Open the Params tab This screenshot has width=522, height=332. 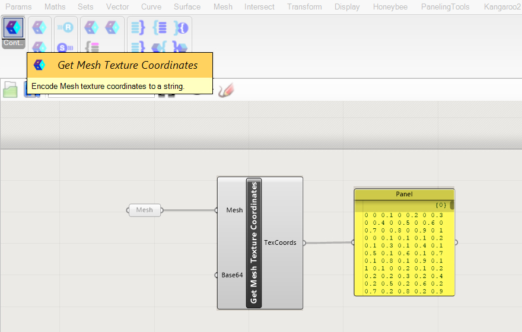(18, 7)
